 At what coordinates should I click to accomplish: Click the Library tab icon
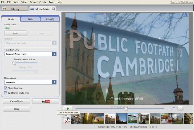(5, 9)
